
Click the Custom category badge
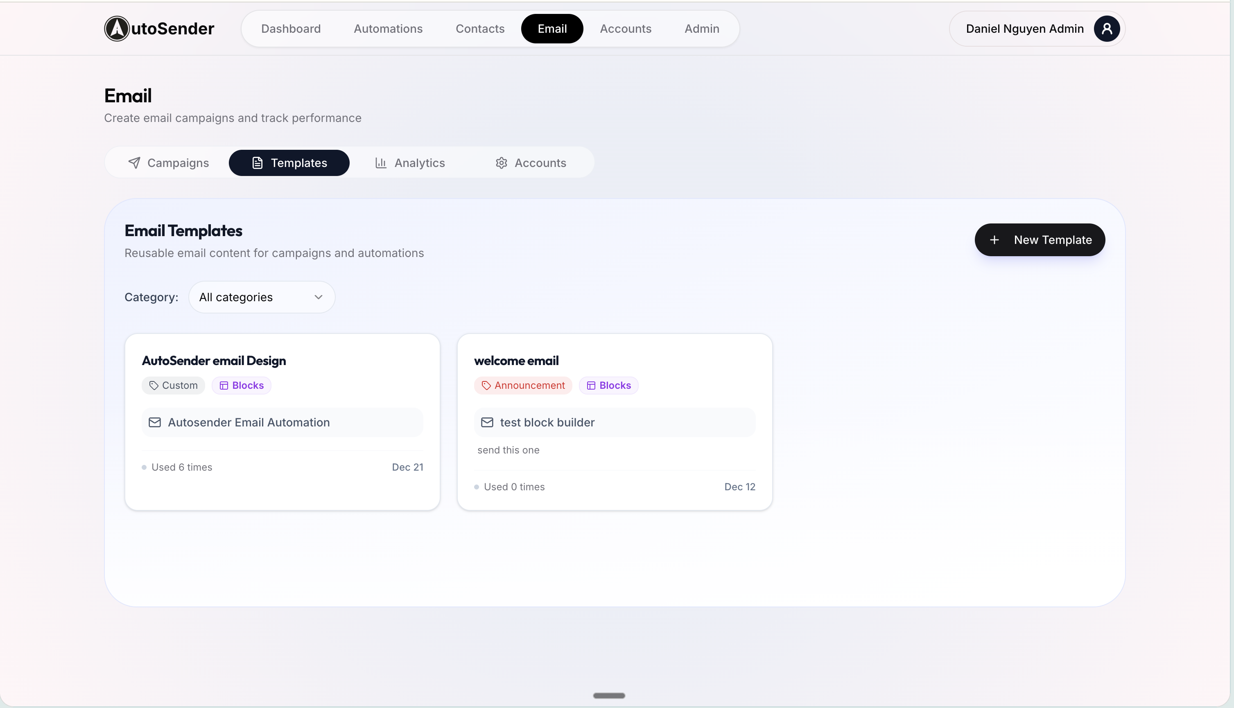coord(173,386)
